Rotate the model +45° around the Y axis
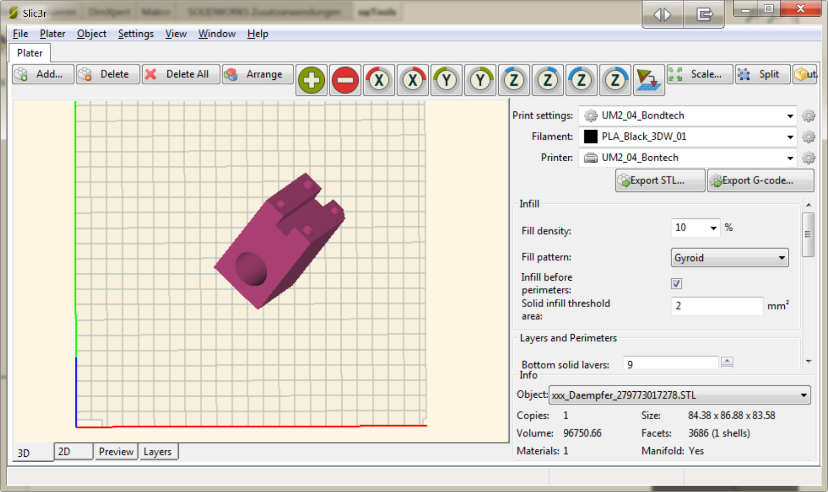 point(480,79)
